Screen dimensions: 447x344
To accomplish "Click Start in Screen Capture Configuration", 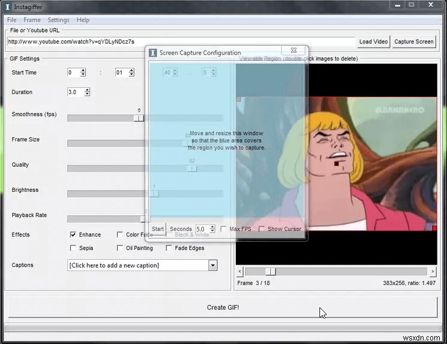I will (158, 229).
